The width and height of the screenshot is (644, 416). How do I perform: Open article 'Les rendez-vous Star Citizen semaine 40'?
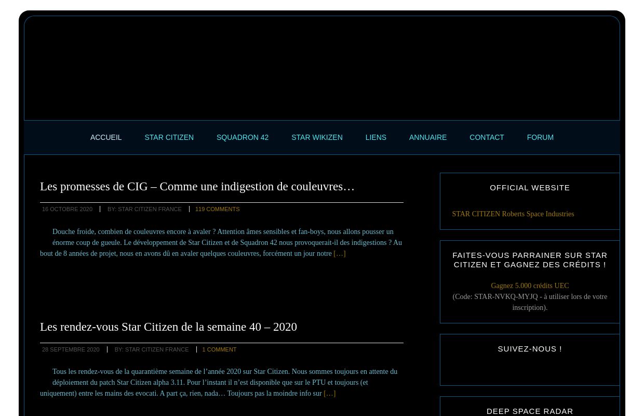pyautogui.click(x=168, y=327)
